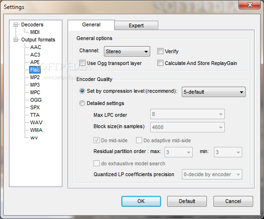Screen dimensions: 264x219
Task: Select the WAV output format
Action: coord(36,122)
